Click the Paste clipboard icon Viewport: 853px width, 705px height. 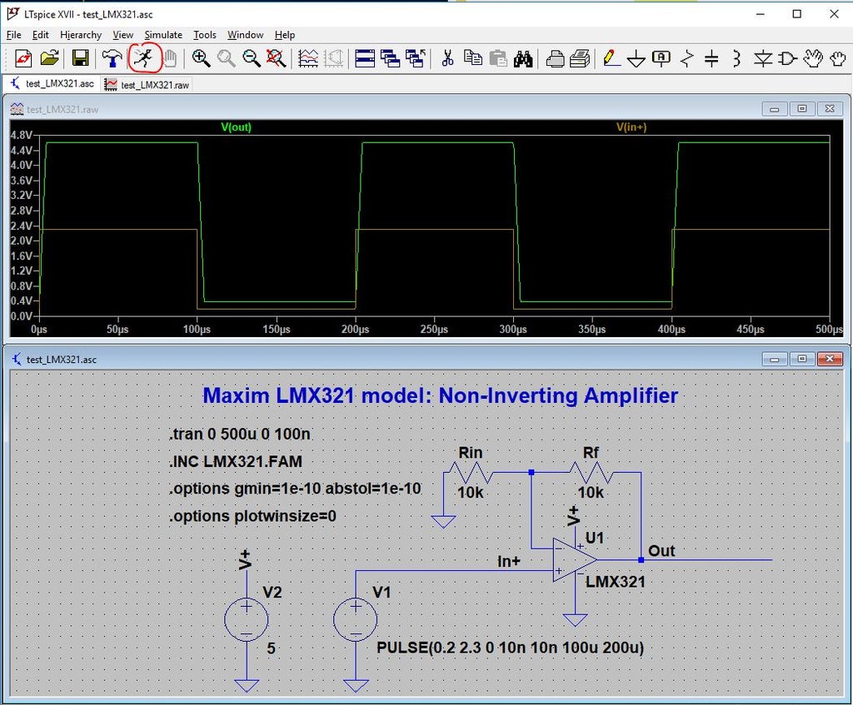(498, 58)
